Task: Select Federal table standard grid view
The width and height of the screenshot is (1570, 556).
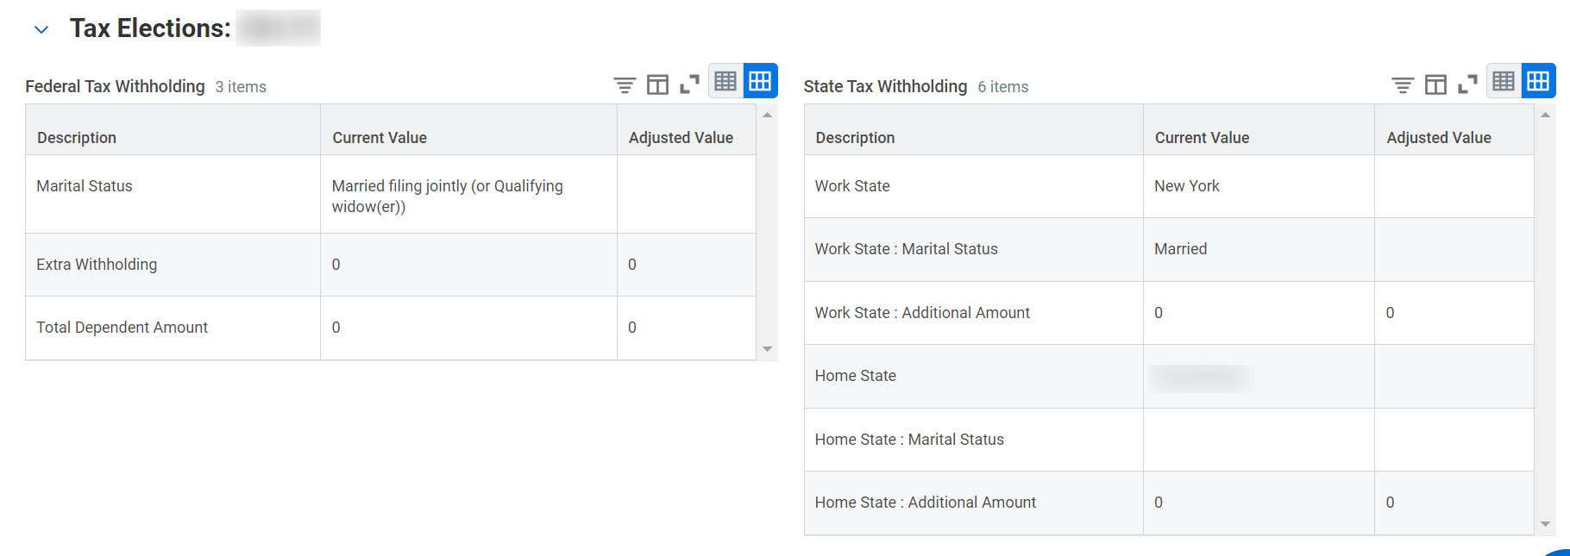Action: [x=760, y=81]
